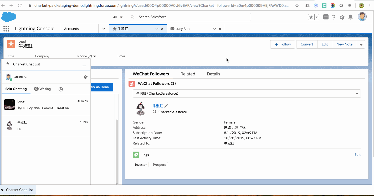The height and width of the screenshot is (196, 374).
Task: Click the lightning bolt in chat list header
Action: (x=8, y=64)
